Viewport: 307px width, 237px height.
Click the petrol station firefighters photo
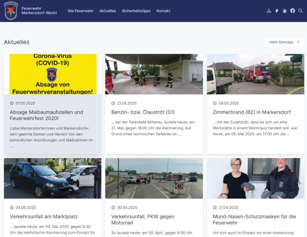pos(154,74)
